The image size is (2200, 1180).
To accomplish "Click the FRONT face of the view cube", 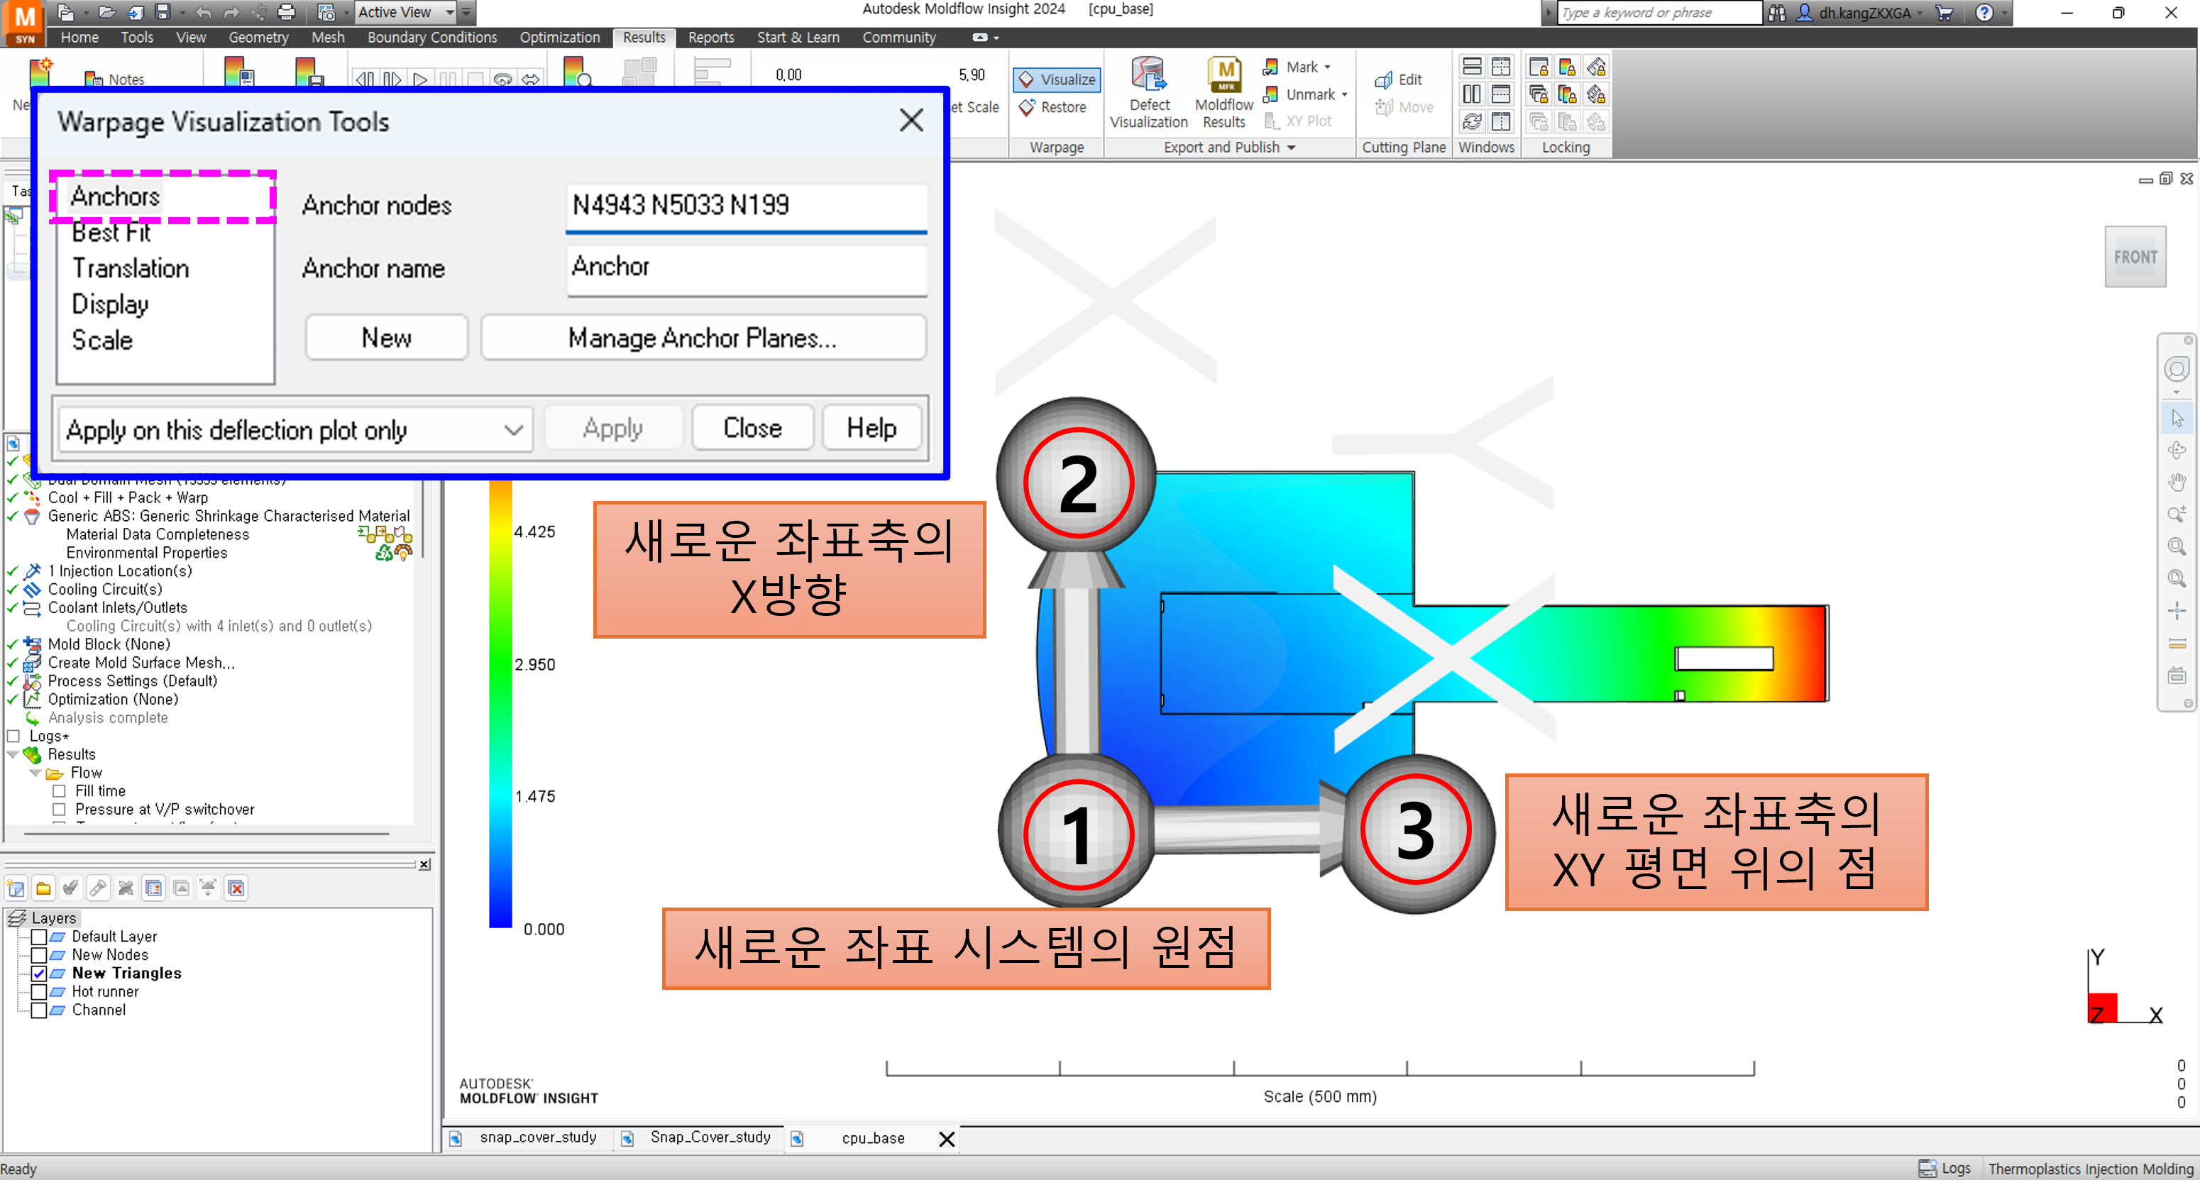I will click(x=2135, y=256).
